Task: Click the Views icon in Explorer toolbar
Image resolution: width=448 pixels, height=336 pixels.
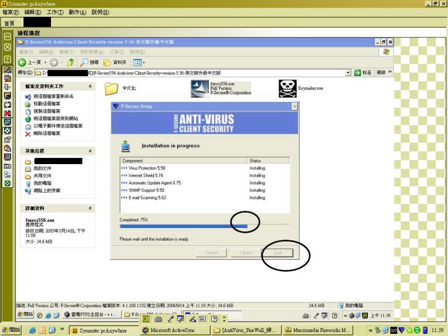Action: pyautogui.click(x=137, y=62)
